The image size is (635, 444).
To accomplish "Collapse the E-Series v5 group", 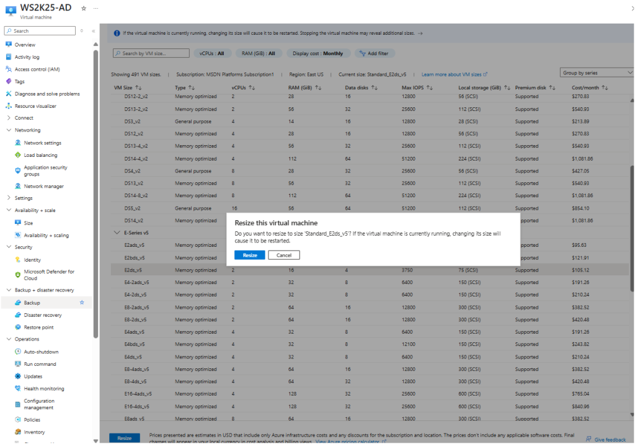I will point(117,233).
